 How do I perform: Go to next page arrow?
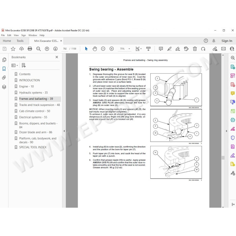[55, 49]
